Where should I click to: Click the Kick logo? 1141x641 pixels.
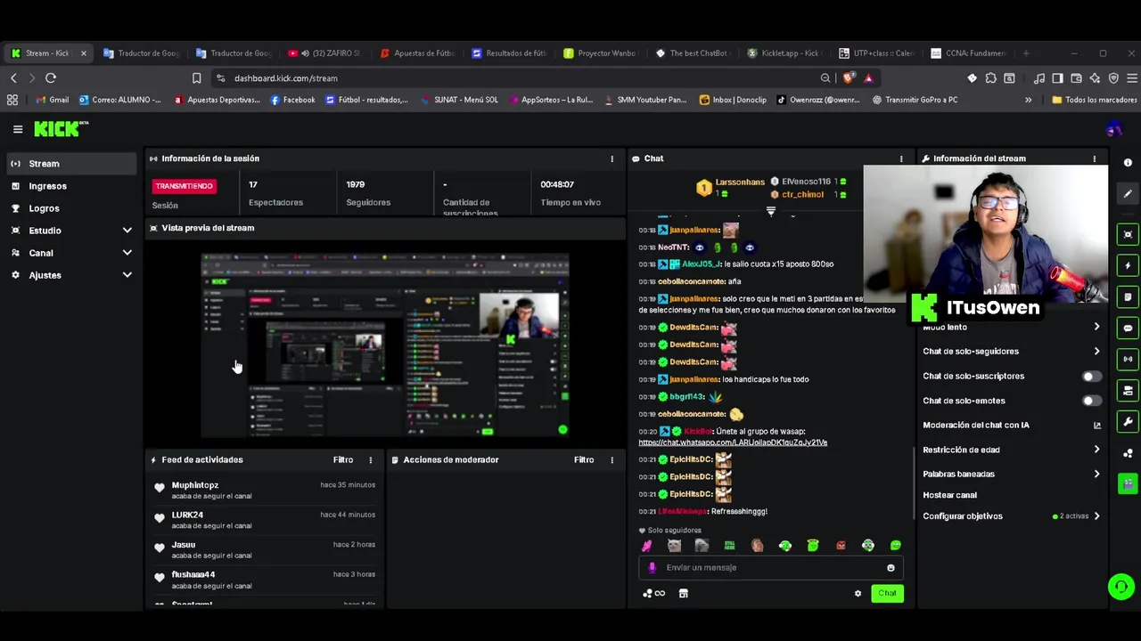click(x=61, y=129)
